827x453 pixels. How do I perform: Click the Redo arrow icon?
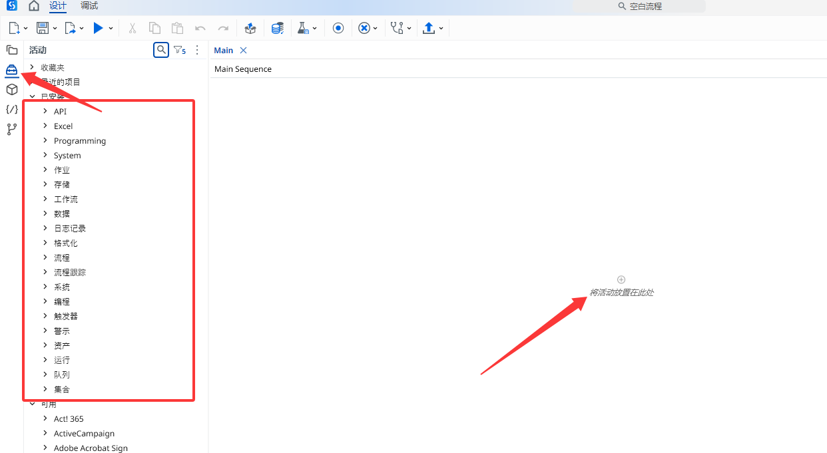223,28
